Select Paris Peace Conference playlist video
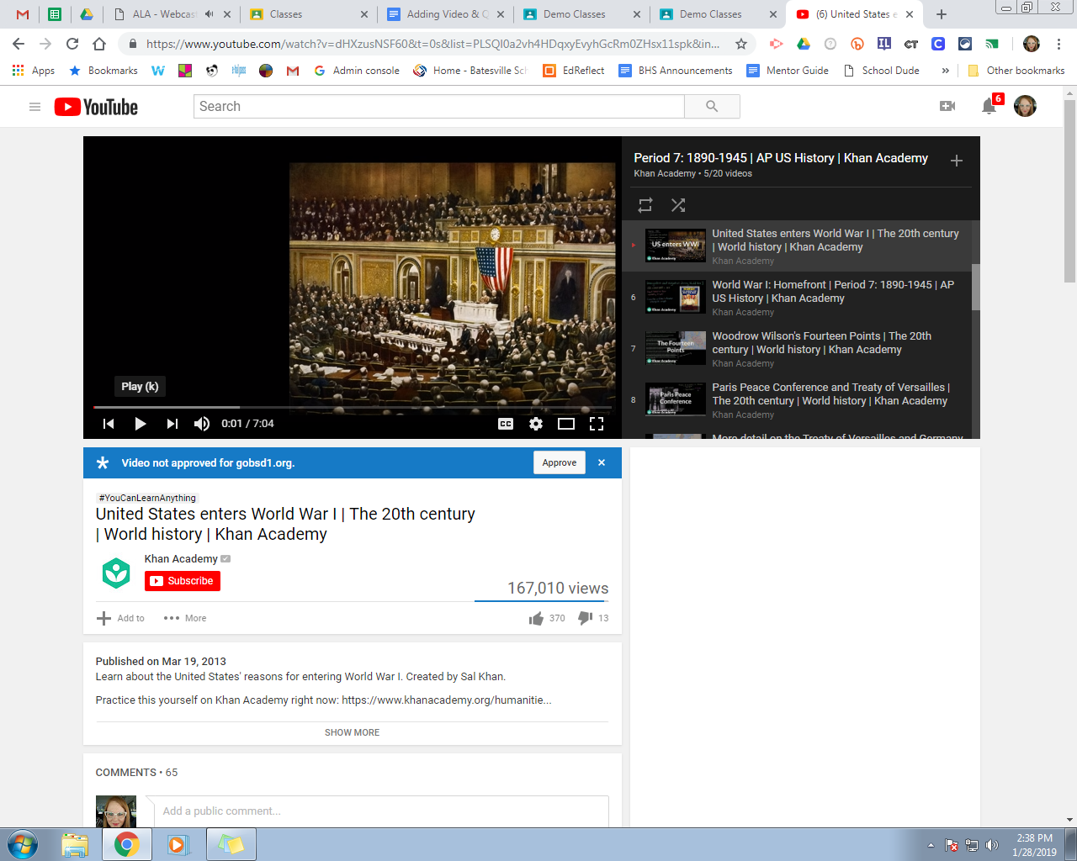 pyautogui.click(x=797, y=400)
